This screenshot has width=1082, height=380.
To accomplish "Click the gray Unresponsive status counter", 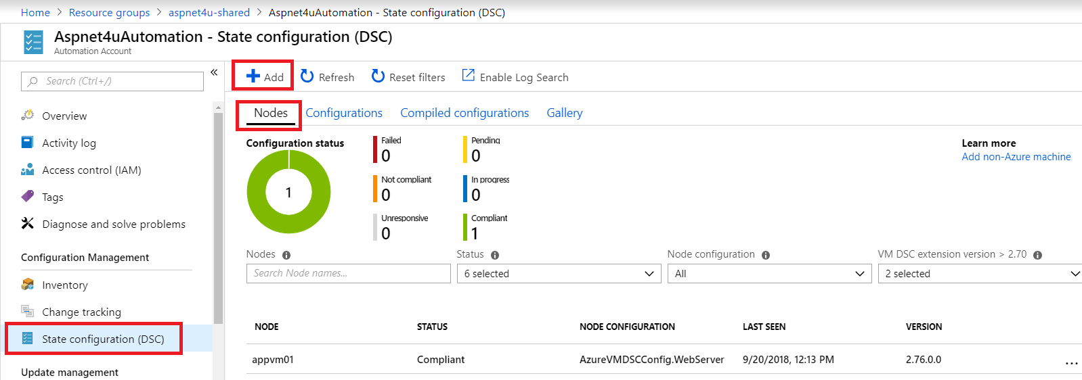I will tap(401, 227).
